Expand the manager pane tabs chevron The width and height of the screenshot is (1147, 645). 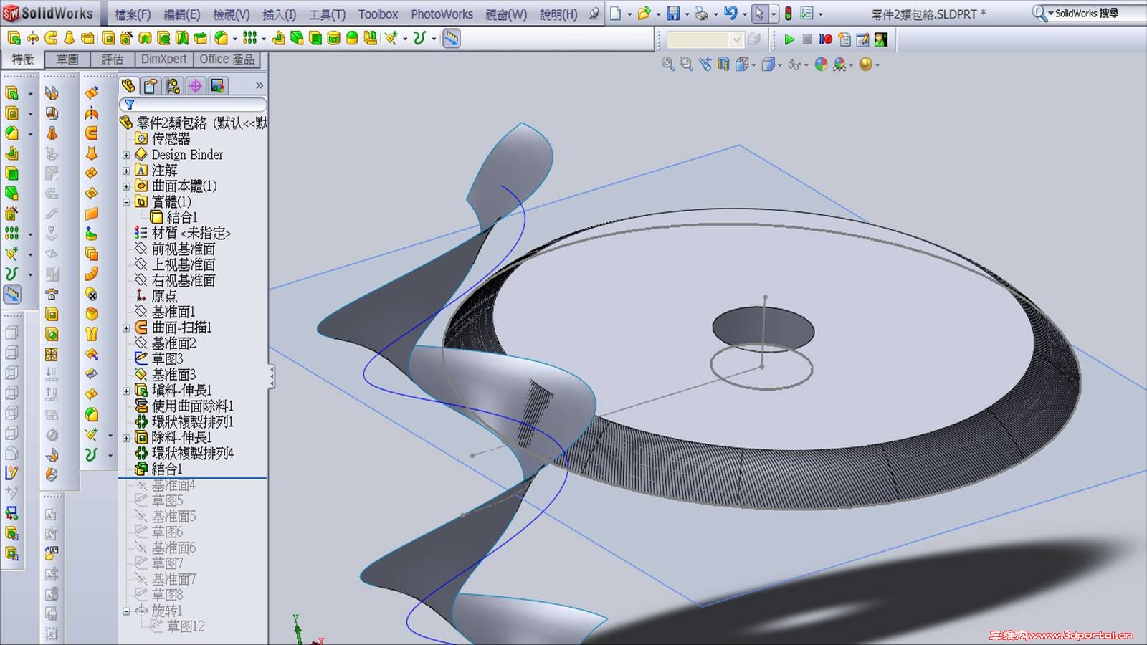pos(260,86)
